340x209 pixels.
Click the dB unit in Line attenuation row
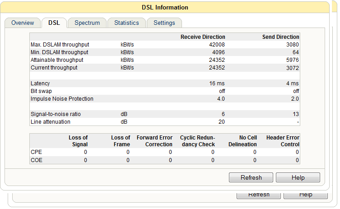click(124, 122)
